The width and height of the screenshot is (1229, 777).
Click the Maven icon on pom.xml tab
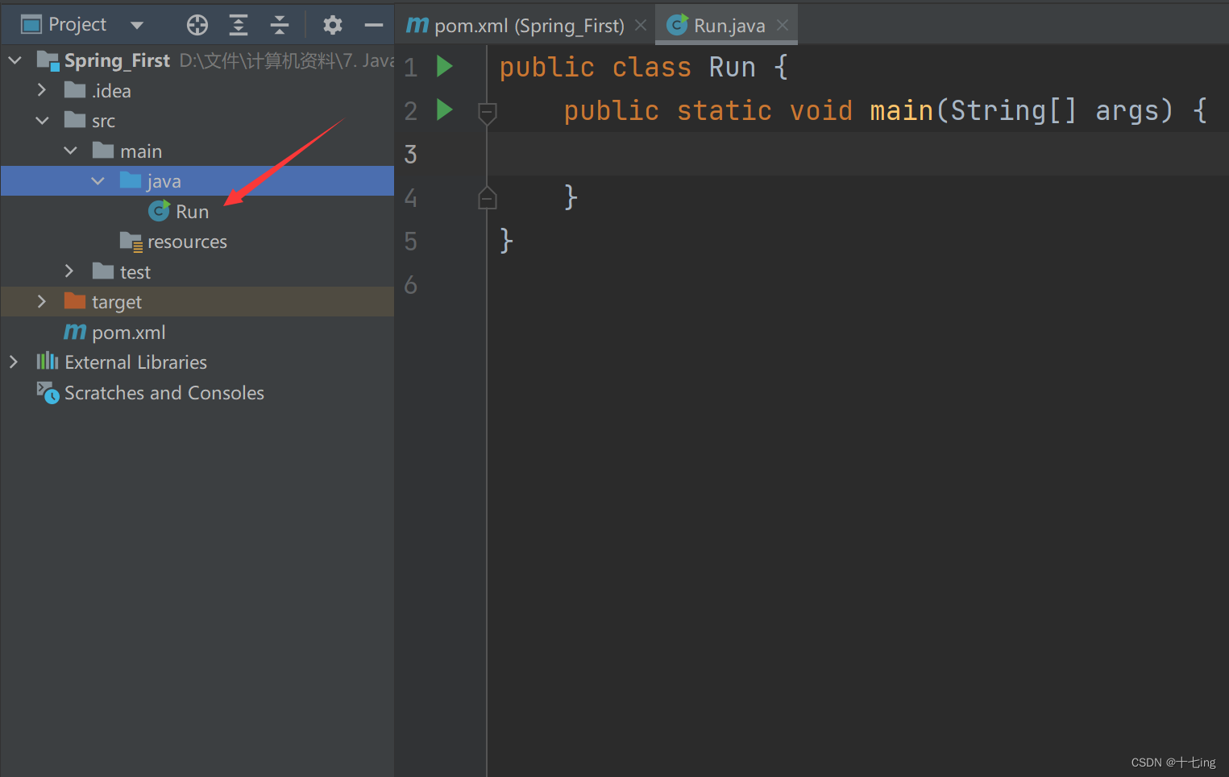417,25
